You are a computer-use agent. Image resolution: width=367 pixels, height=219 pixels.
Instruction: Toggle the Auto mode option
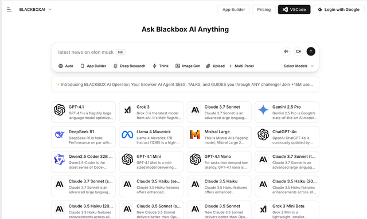point(66,66)
